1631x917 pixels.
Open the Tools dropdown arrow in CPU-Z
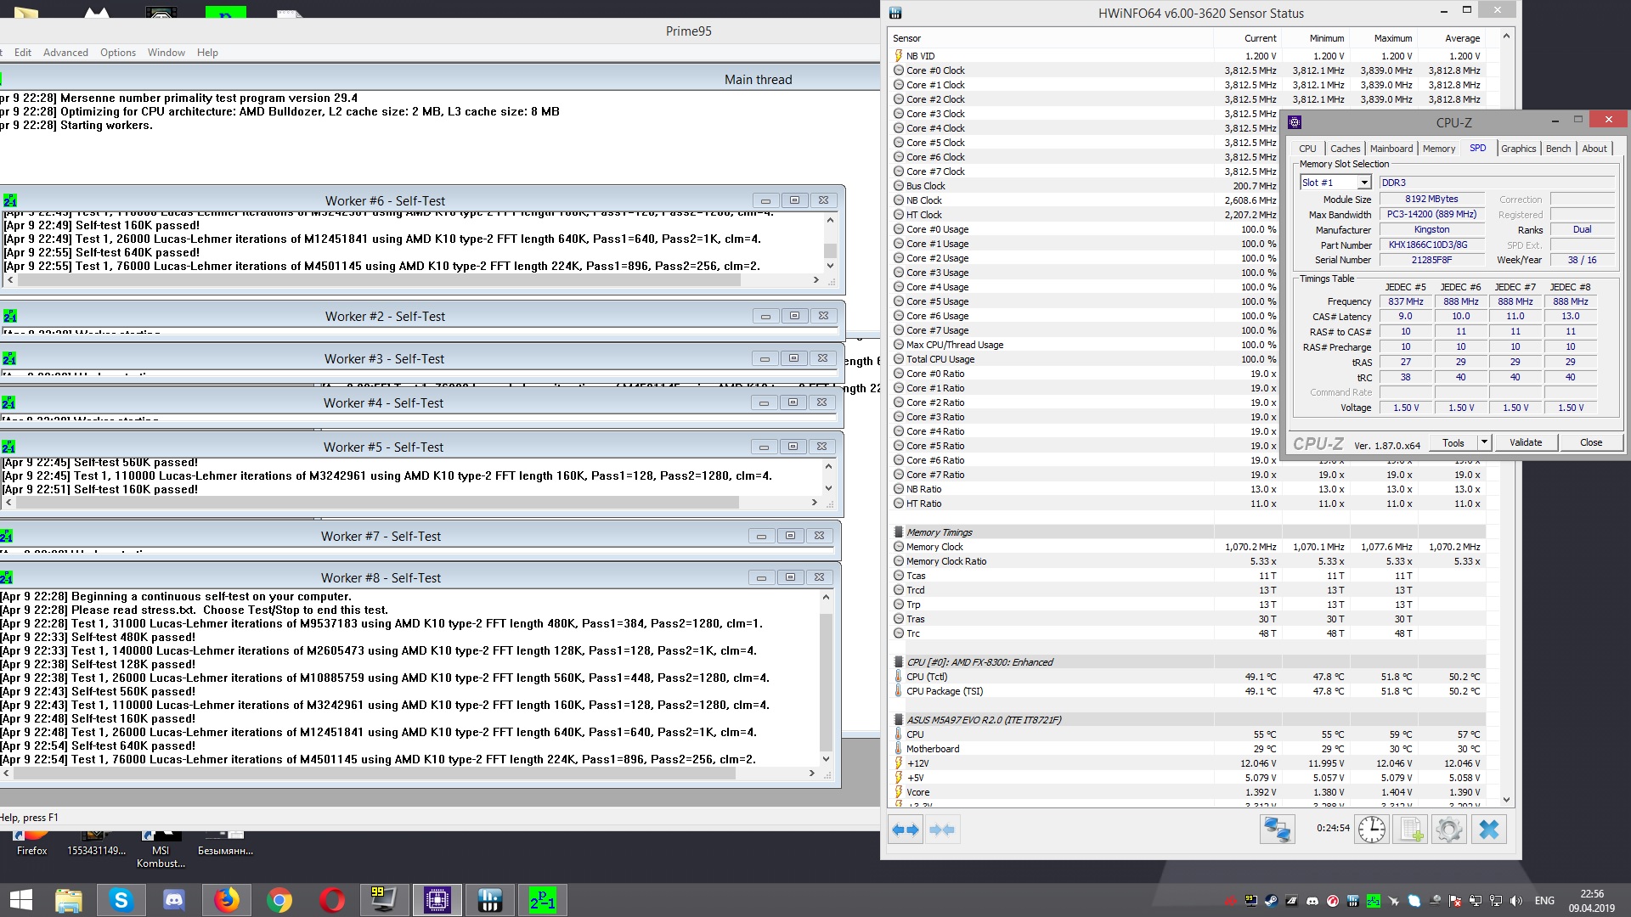point(1484,442)
